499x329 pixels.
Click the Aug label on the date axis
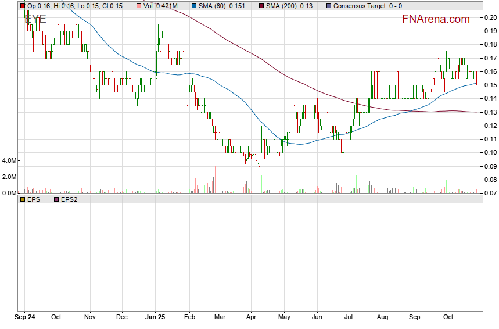click(383, 318)
